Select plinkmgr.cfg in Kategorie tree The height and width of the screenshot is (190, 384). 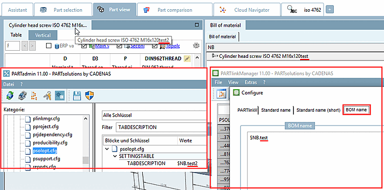click(x=46, y=119)
